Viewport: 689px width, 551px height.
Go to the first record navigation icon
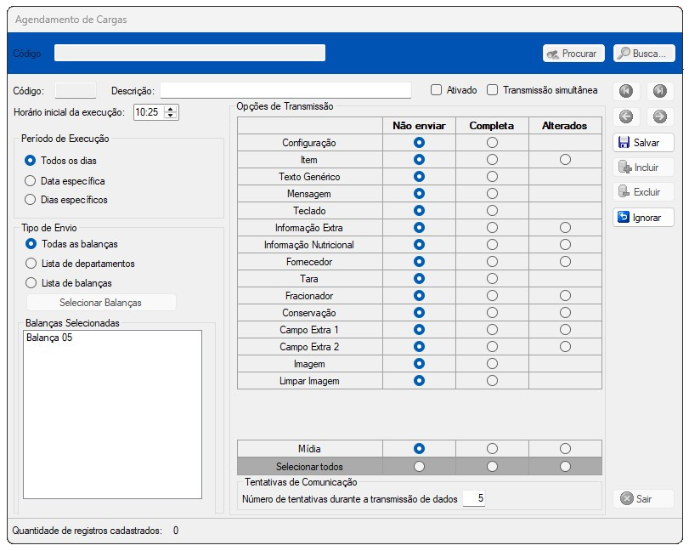coord(626,91)
